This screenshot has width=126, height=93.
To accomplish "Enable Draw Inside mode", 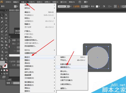I will click(7, 73).
